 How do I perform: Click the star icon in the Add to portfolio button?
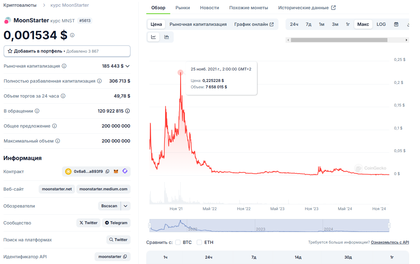[10, 51]
